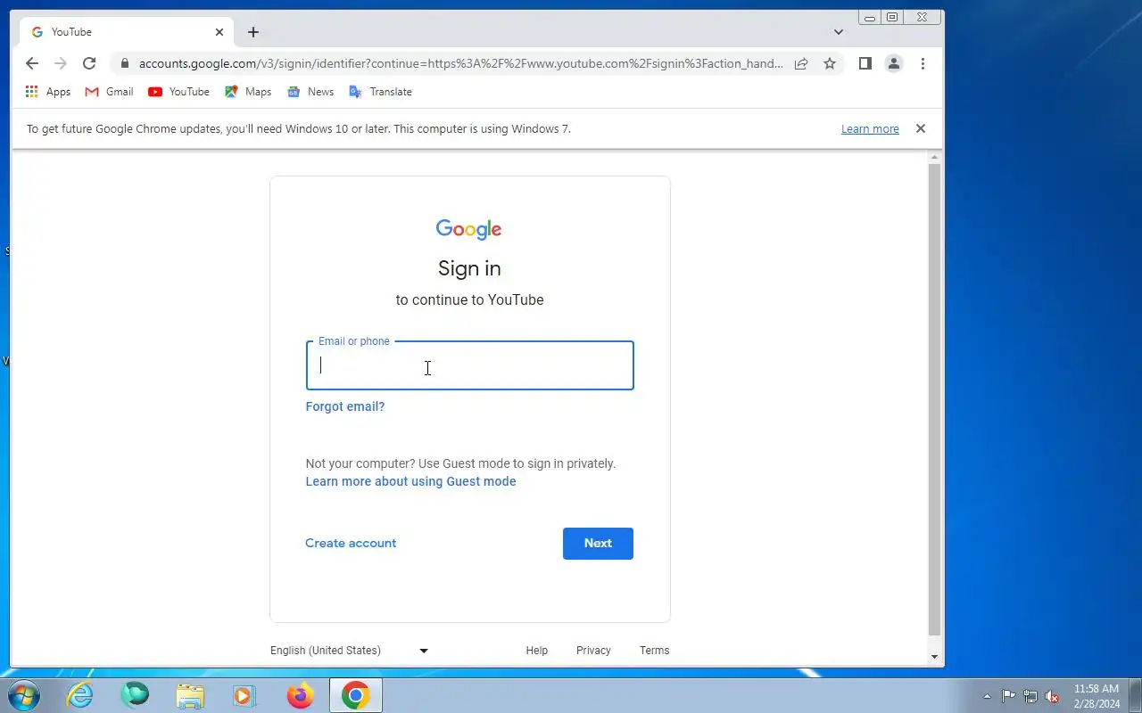Image resolution: width=1142 pixels, height=713 pixels.
Task: Click the network tray icon
Action: point(1030,696)
